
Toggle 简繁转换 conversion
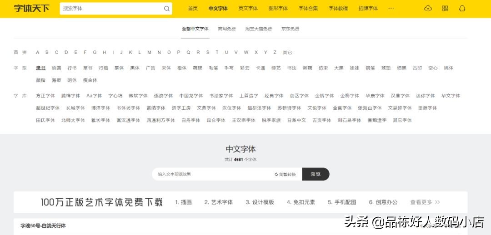(x=285, y=174)
